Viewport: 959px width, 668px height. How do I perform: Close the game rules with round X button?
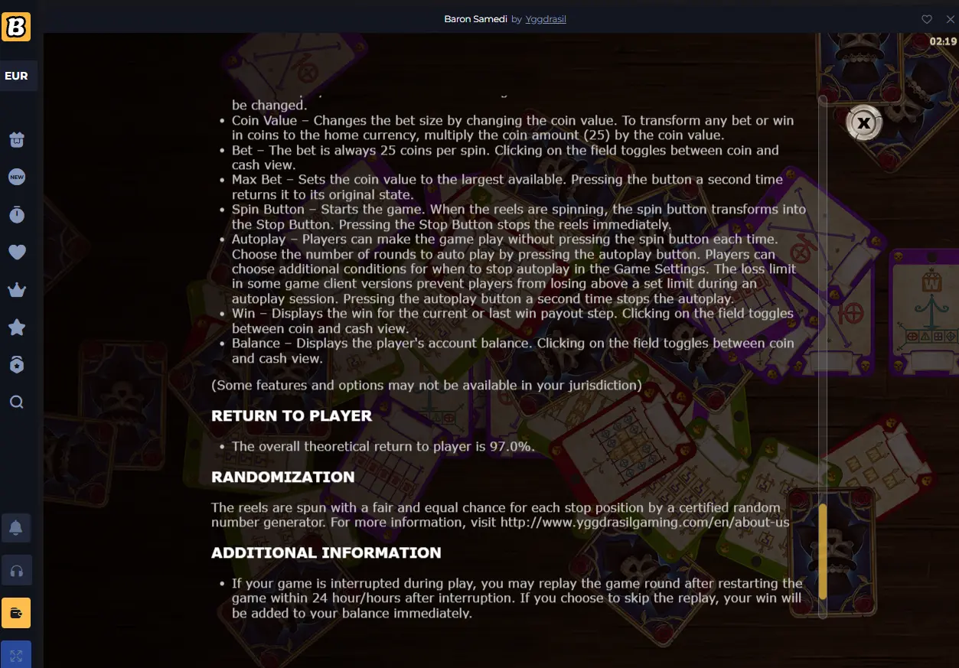point(864,122)
